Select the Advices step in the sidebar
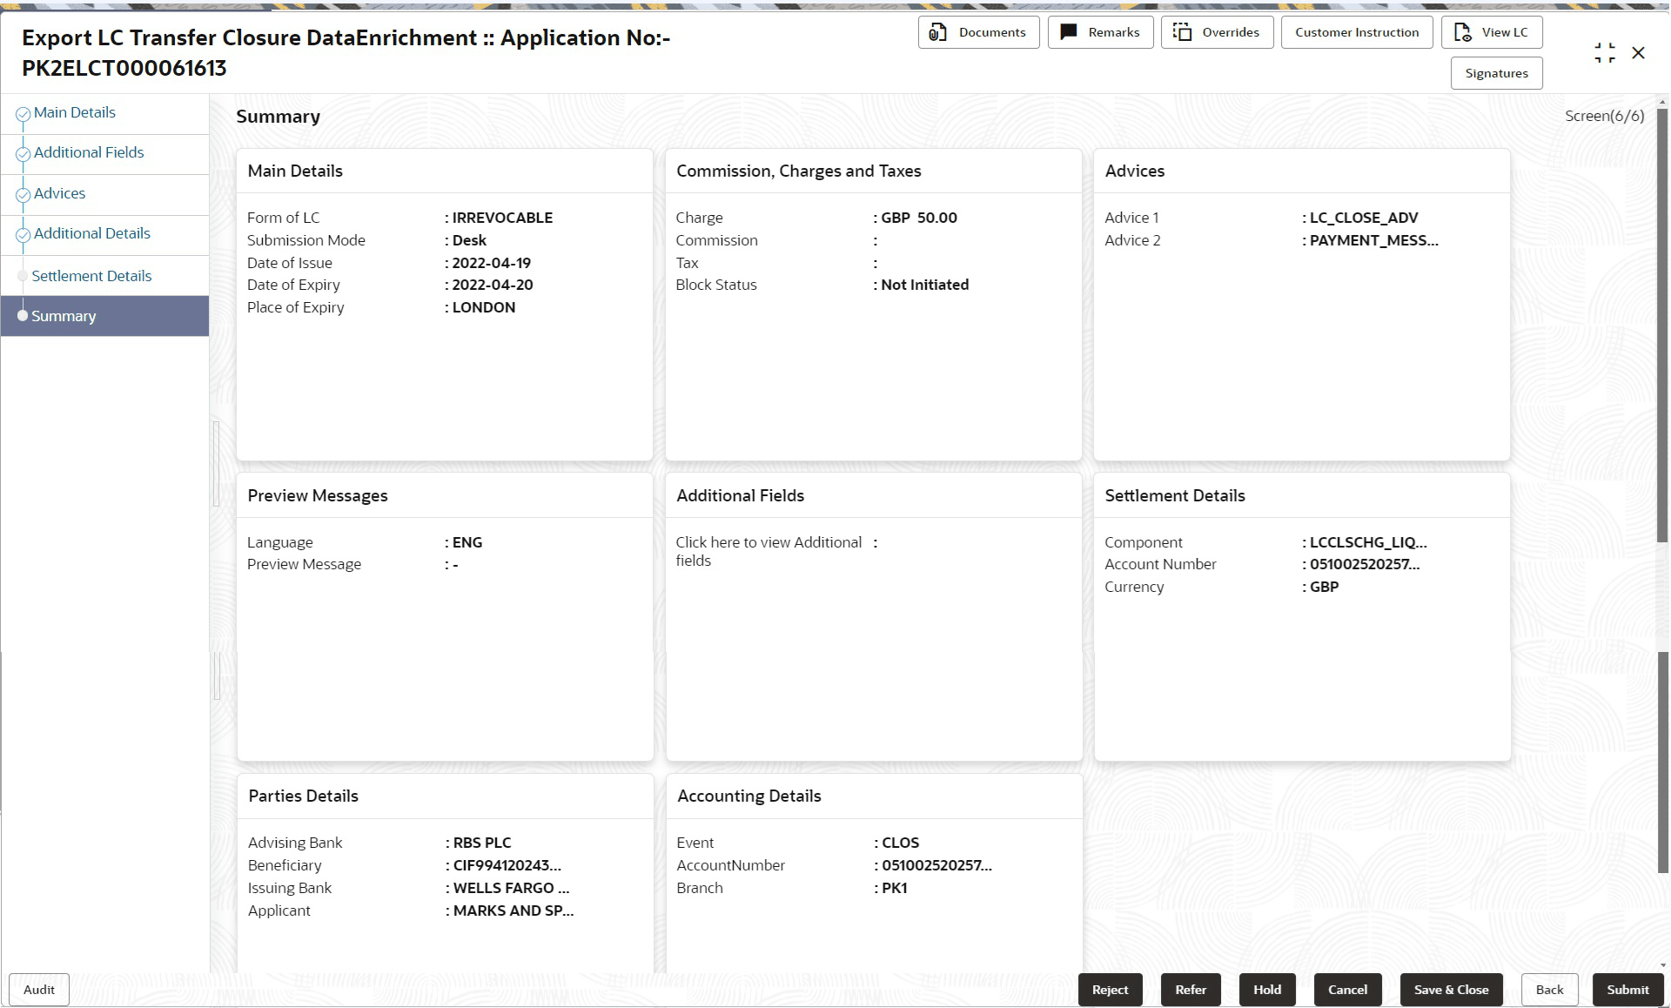 [x=59, y=193]
